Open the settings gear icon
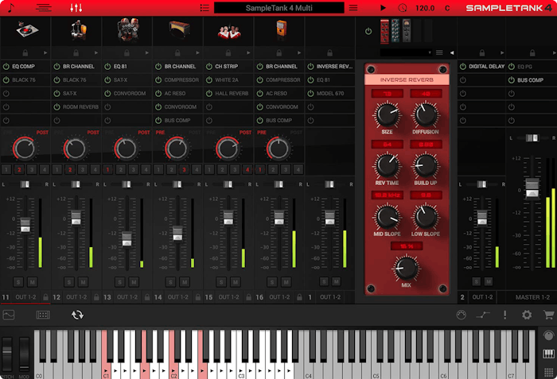This screenshot has height=379, width=557. coord(527,315)
